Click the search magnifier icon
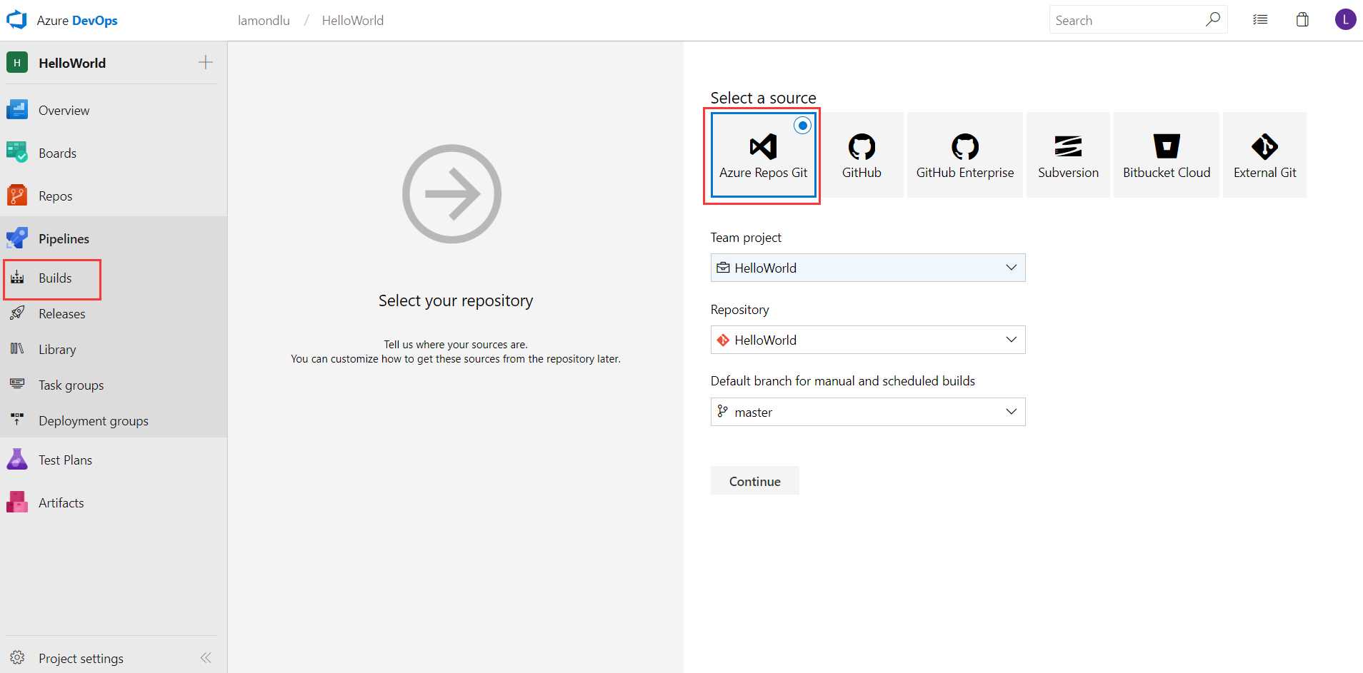This screenshot has width=1363, height=673. [x=1212, y=19]
